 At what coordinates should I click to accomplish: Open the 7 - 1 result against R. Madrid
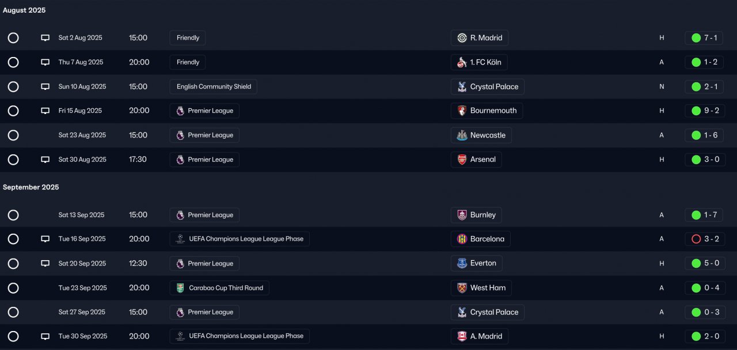[704, 38]
